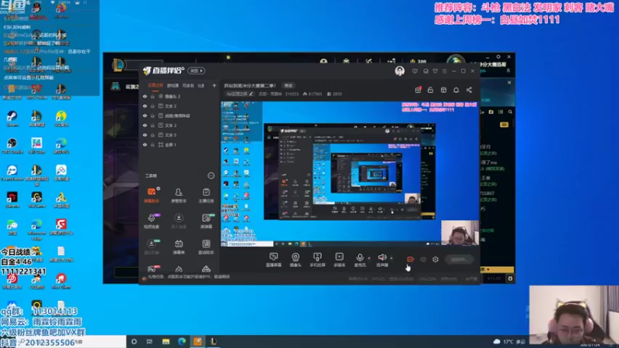This screenshot has width=619, height=348.
Task: Open the 读弹幕 tool
Action: point(206,221)
